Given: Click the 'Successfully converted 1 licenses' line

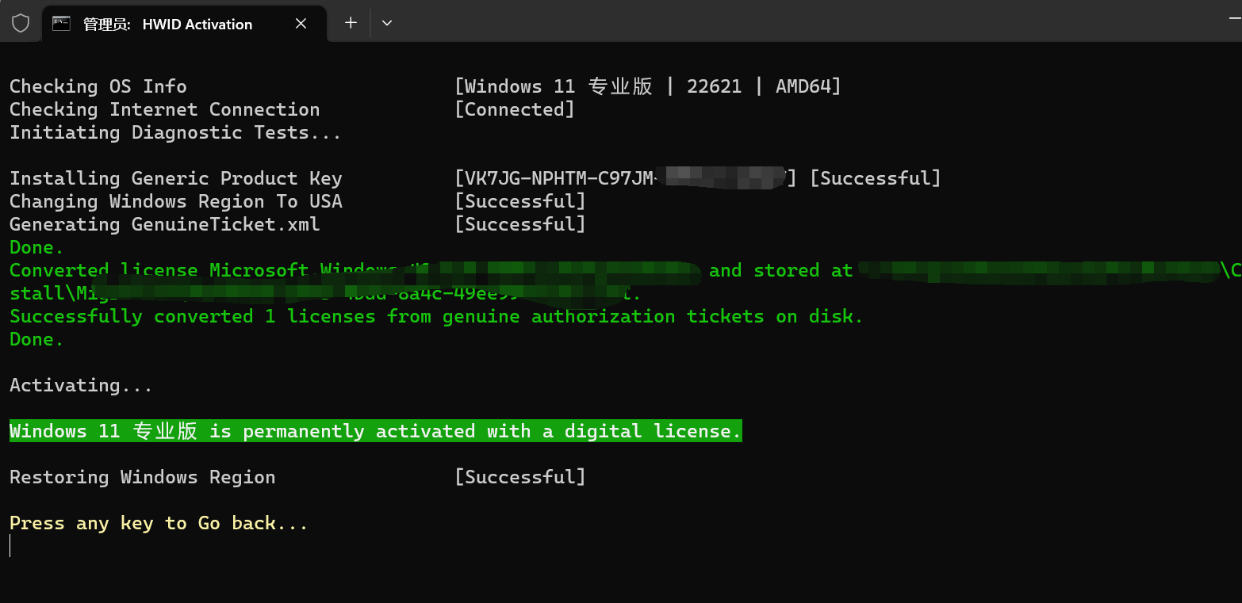Looking at the screenshot, I should click(x=436, y=316).
